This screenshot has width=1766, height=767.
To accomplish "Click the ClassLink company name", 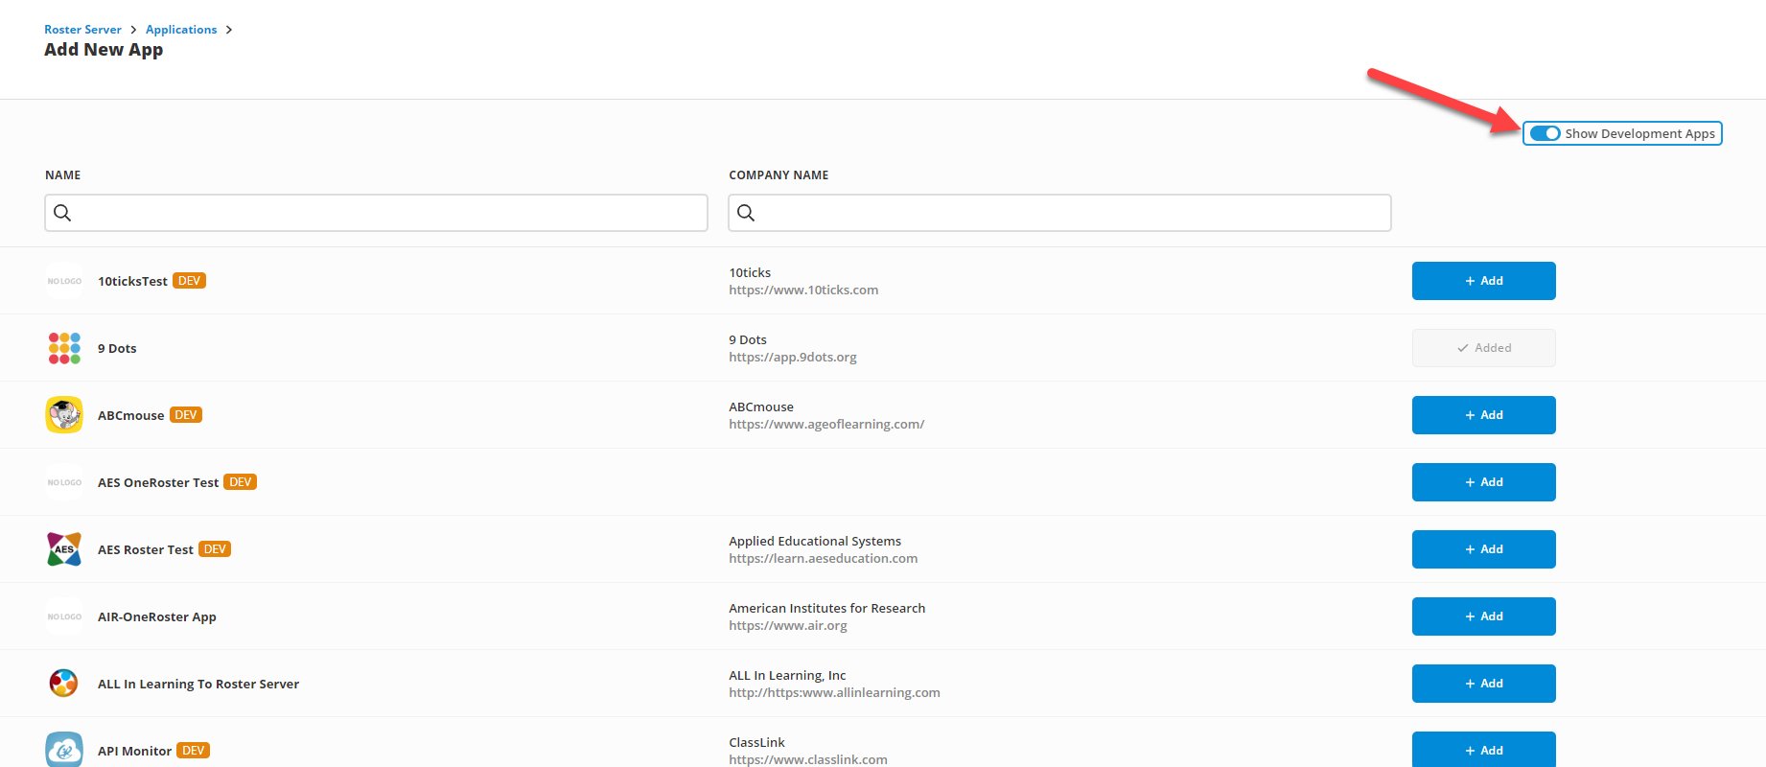I will coord(756,742).
